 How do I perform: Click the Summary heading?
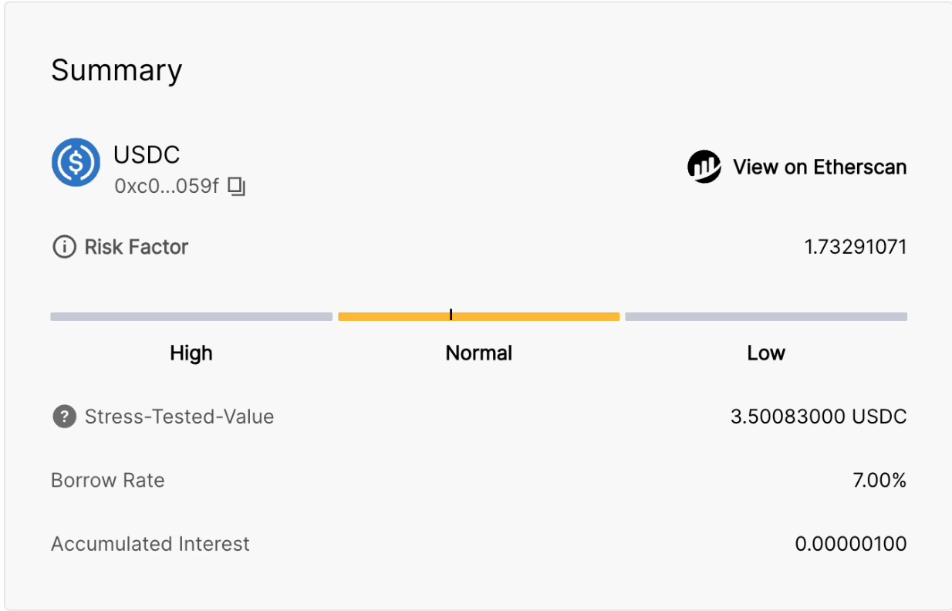[x=116, y=70]
